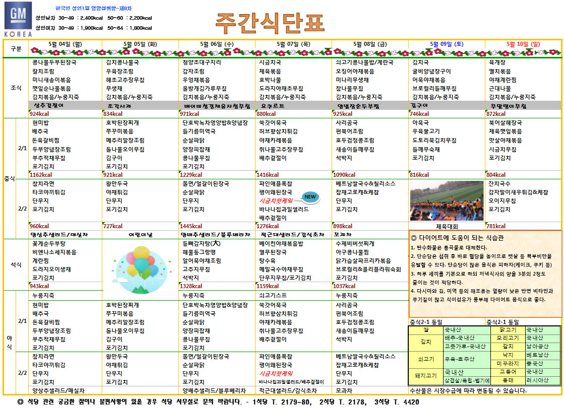Click the 924kcal breakfast calorie value
Viewport: 564px width, 408px height.
click(39, 114)
